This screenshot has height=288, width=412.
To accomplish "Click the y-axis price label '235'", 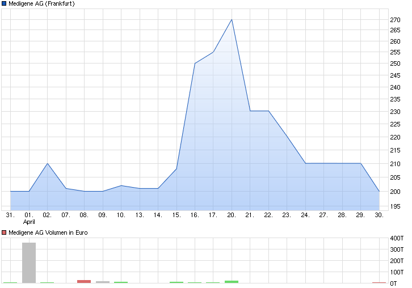I will 395,100.
